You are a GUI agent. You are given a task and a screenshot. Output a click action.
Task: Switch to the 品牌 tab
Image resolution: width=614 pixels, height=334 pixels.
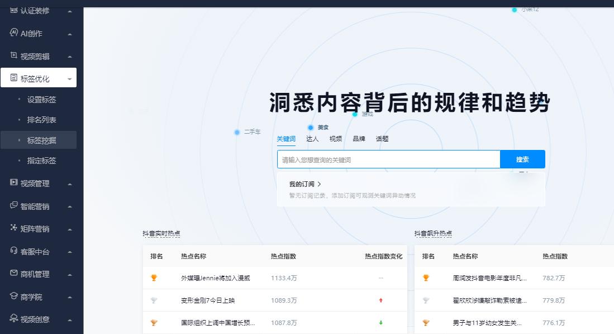tap(359, 139)
